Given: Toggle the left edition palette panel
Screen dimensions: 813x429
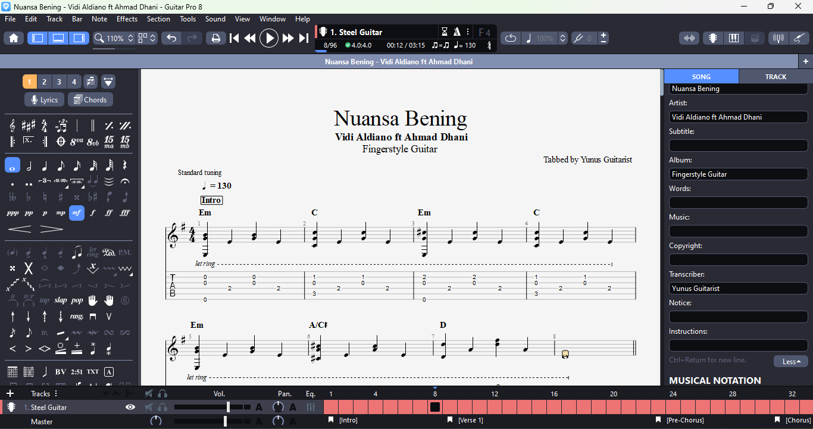Looking at the screenshot, I should [37, 38].
